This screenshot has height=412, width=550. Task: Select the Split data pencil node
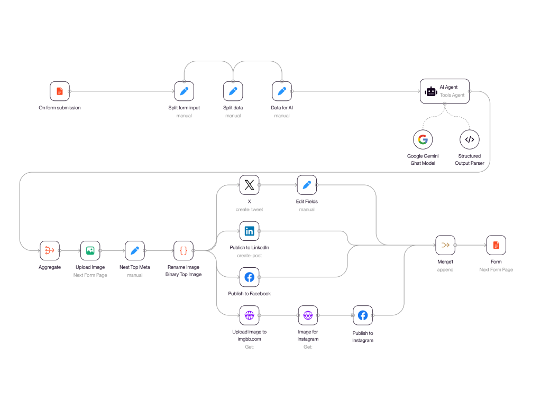(x=233, y=91)
